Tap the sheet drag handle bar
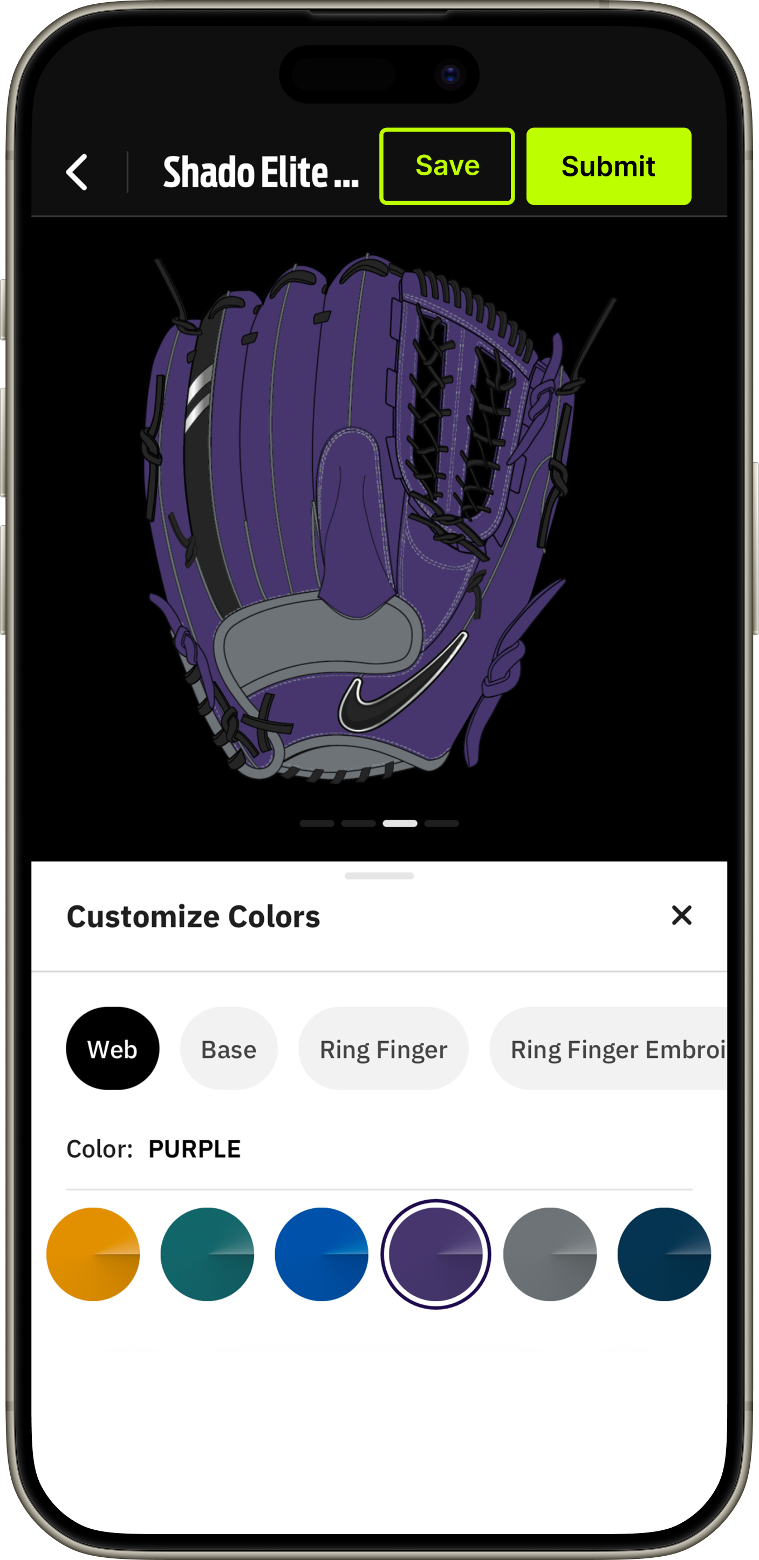This screenshot has height=1560, width=759. [379, 875]
